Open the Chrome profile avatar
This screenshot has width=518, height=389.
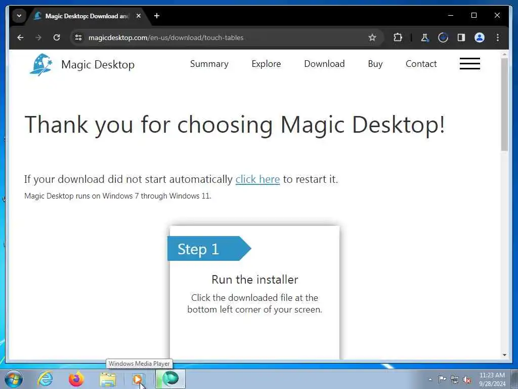(x=480, y=37)
